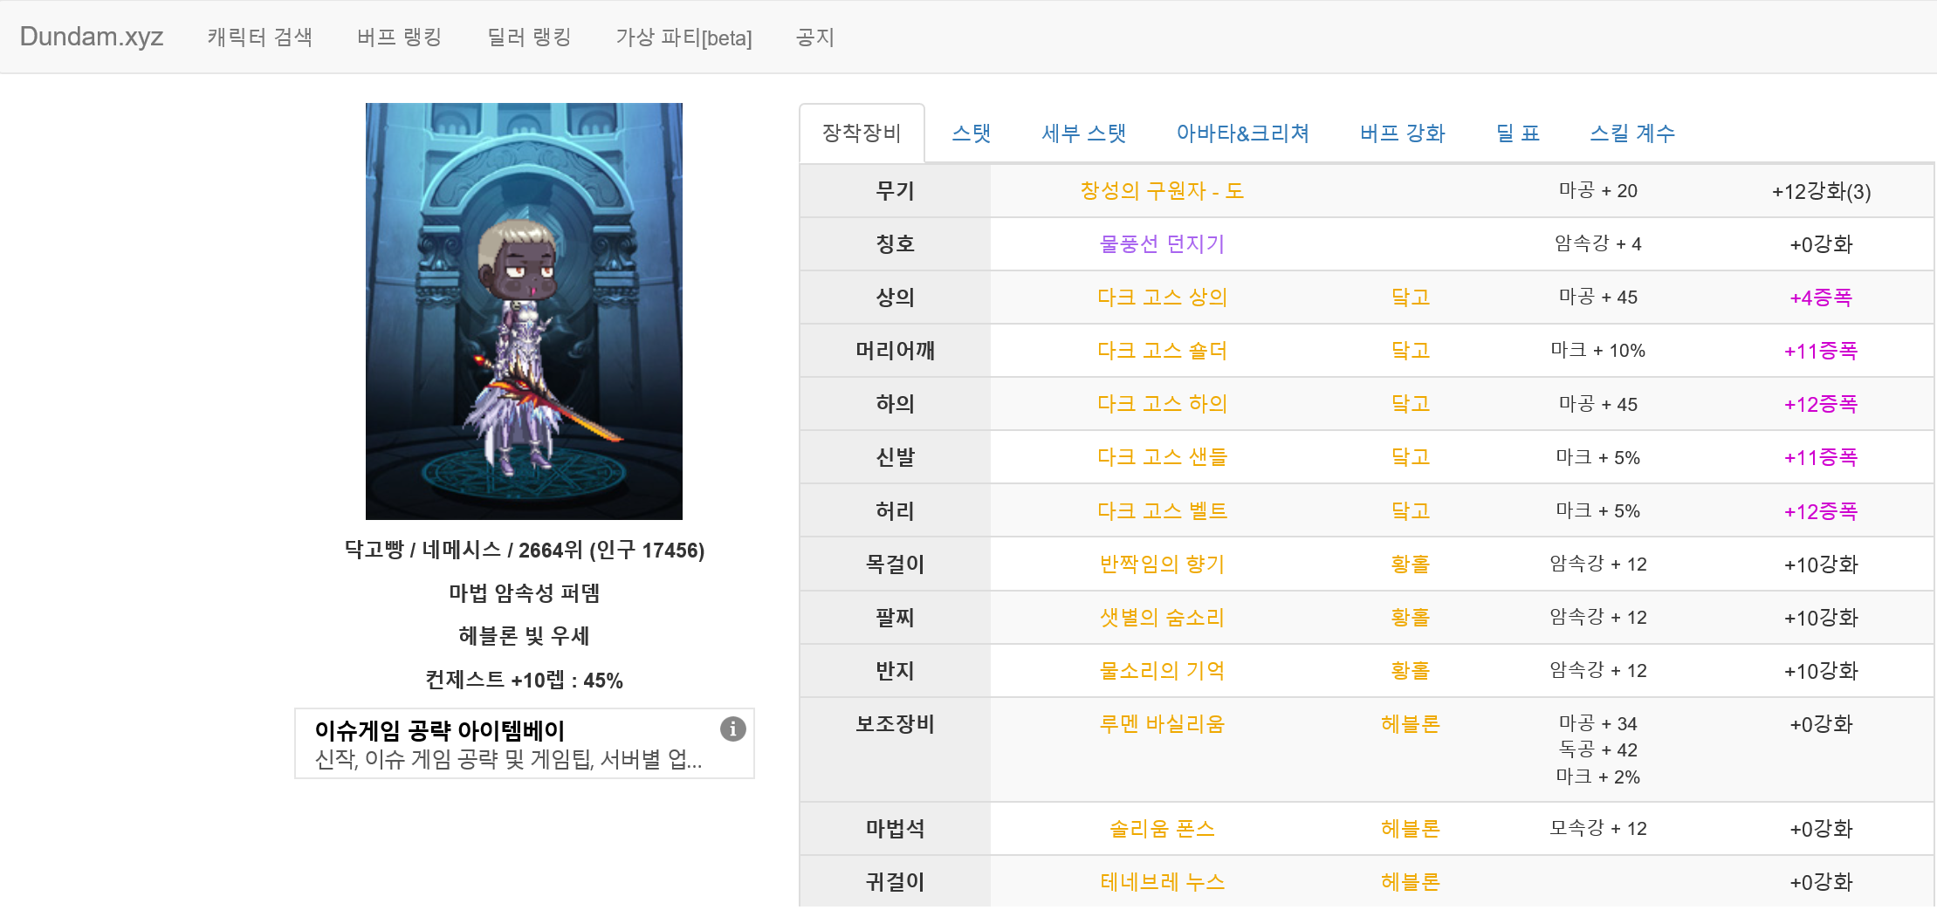Viewport: 1937px width, 910px height.
Task: Click 마공 + 20 weapon enchant
Action: 1598,191
